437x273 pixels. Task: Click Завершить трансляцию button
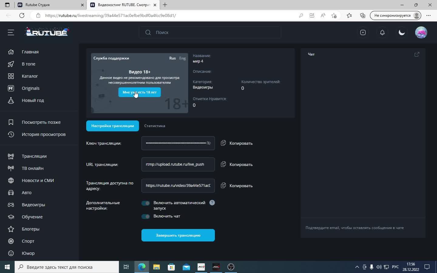point(178,235)
